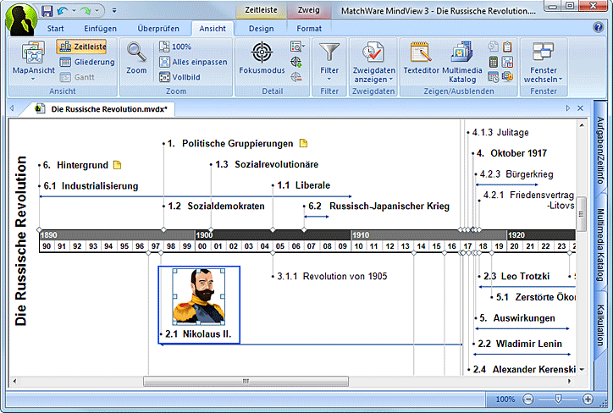Select 3.1.1 Revolution von 1905 entry
613x413 pixels.
(x=332, y=276)
